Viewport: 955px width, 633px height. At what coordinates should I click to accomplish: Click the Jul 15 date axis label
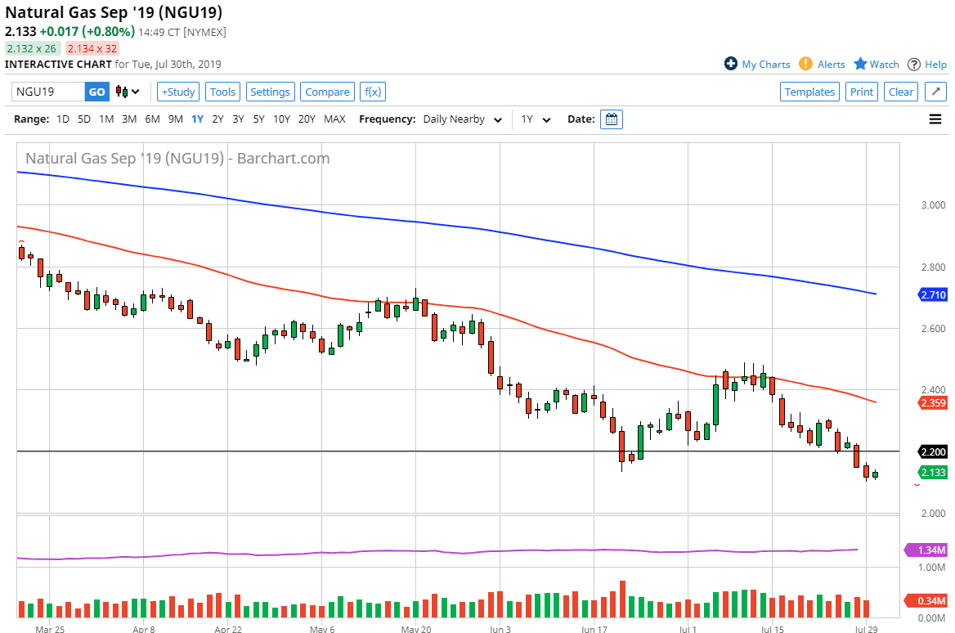pos(773,628)
